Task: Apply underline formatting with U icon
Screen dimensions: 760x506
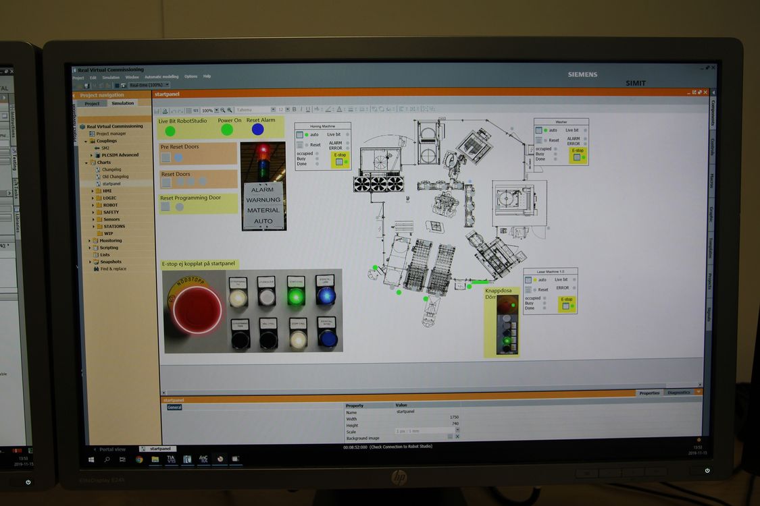Action: tap(308, 109)
